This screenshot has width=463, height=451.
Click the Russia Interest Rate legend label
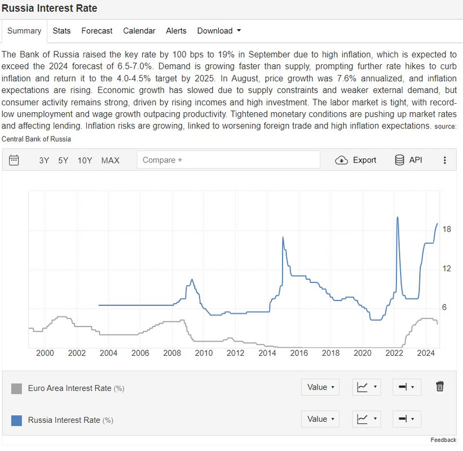[70, 420]
